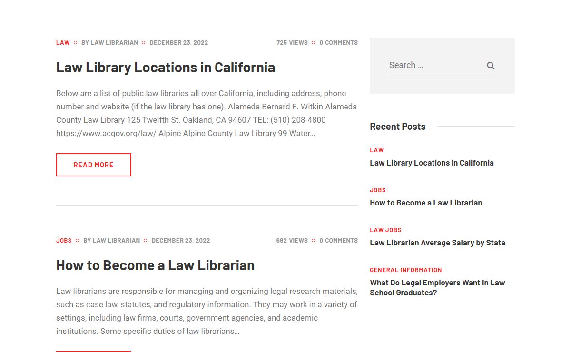Viewport: 571px width, 352px height.
Task: Open recent post 'Law Library Locations in California' in the sidebar
Action: pyautogui.click(x=432, y=163)
